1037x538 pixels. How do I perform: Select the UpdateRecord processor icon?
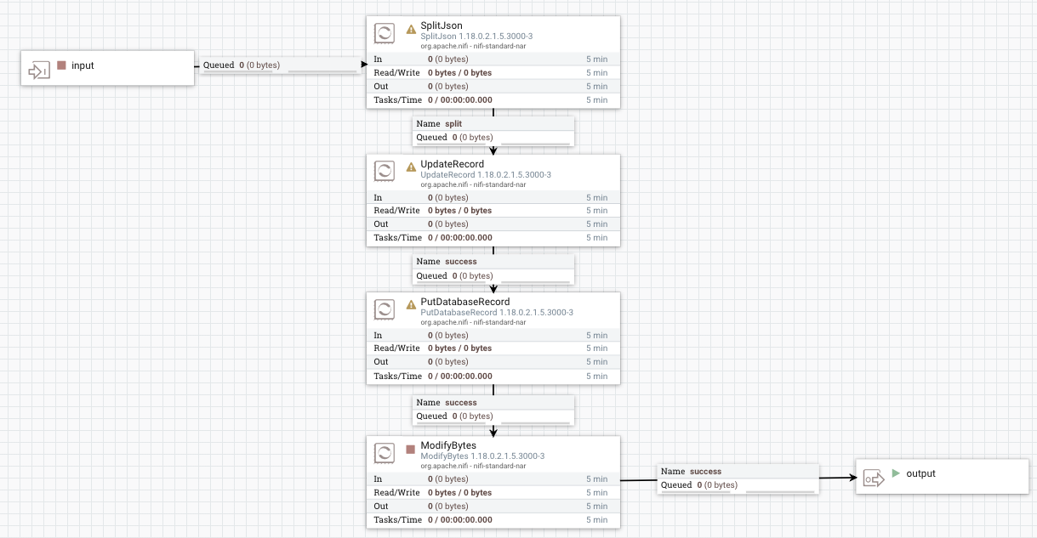[383, 171]
